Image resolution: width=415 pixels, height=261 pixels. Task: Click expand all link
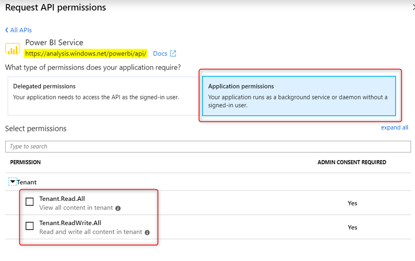tap(394, 127)
